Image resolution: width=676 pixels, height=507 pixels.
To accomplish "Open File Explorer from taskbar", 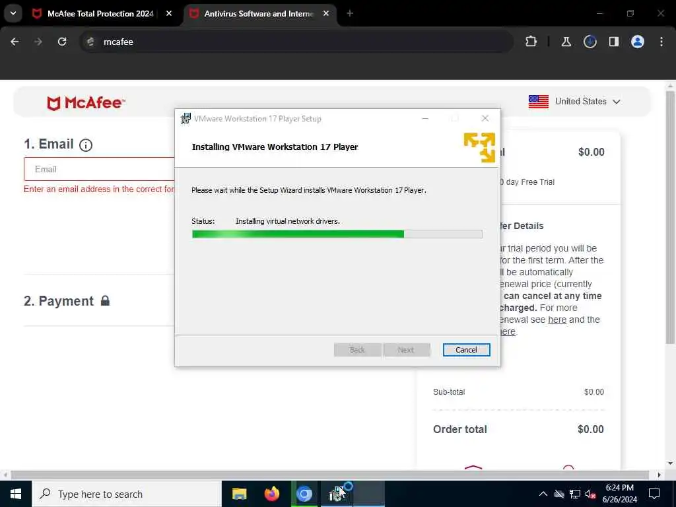I will (239, 494).
